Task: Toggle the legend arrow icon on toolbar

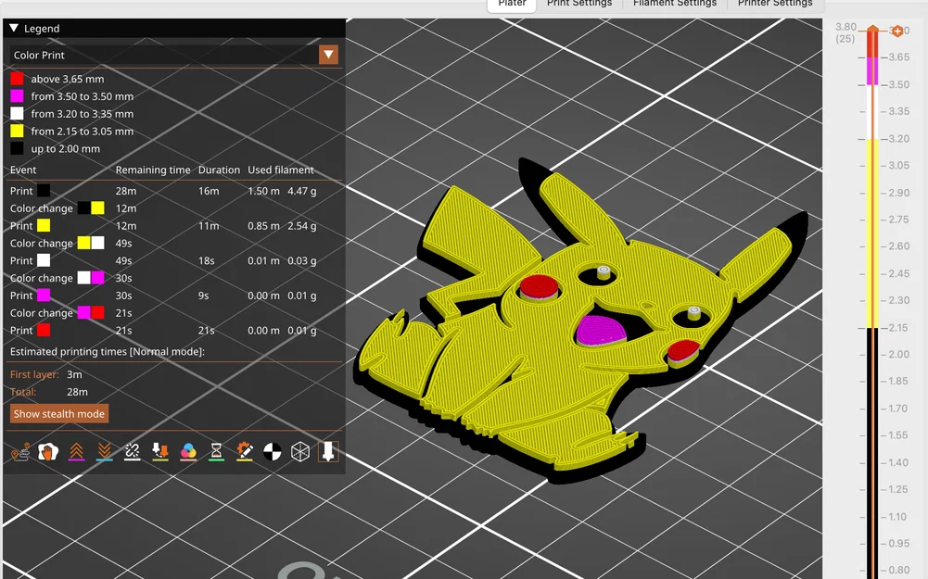Action: (x=328, y=452)
